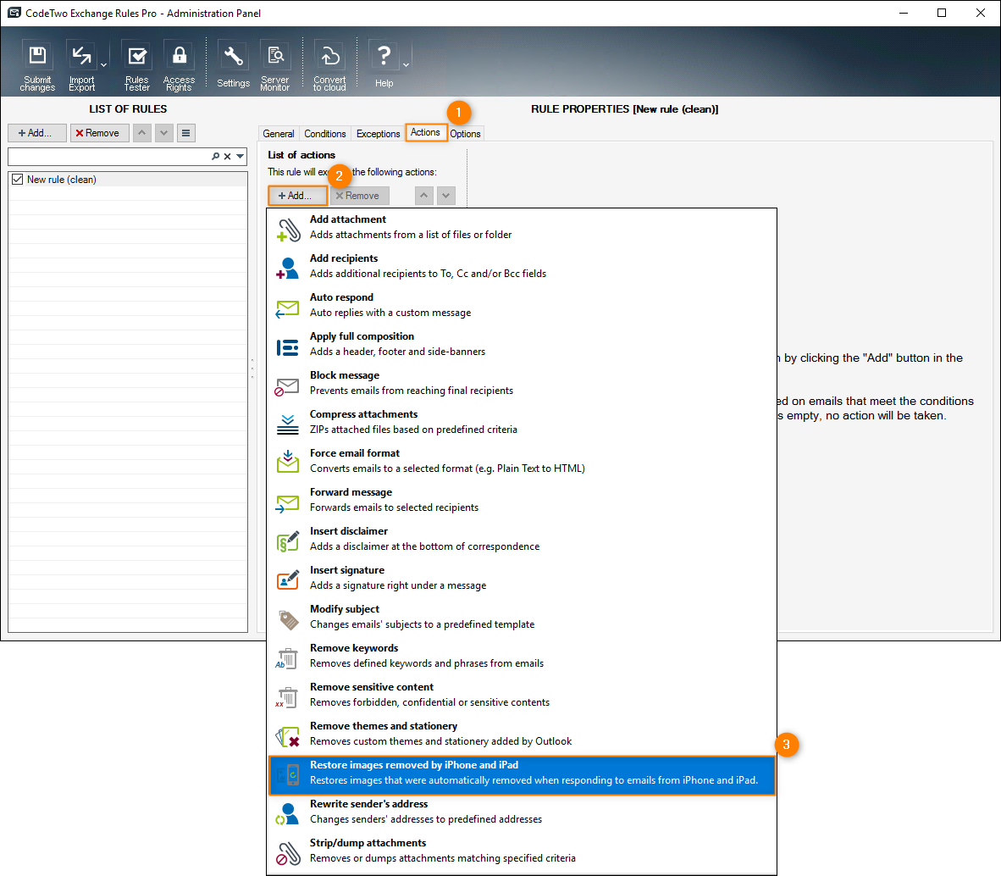Image resolution: width=1001 pixels, height=876 pixels.
Task: Minimize the Administration Panel window
Action: coord(904,13)
